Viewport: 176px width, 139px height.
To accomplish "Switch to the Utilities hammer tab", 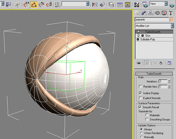I will 170,13.
